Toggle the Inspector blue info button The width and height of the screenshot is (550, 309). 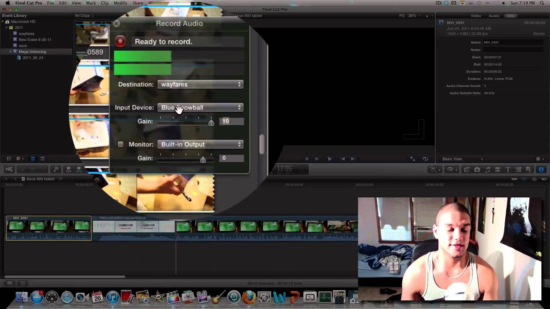pos(541,170)
